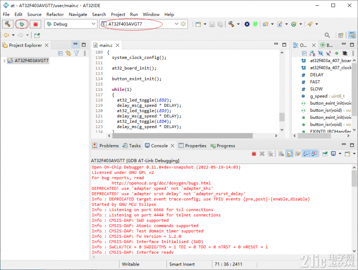Expand the New C++ class dropdown arrow
The height and width of the screenshot is (270, 358).
point(301,24)
